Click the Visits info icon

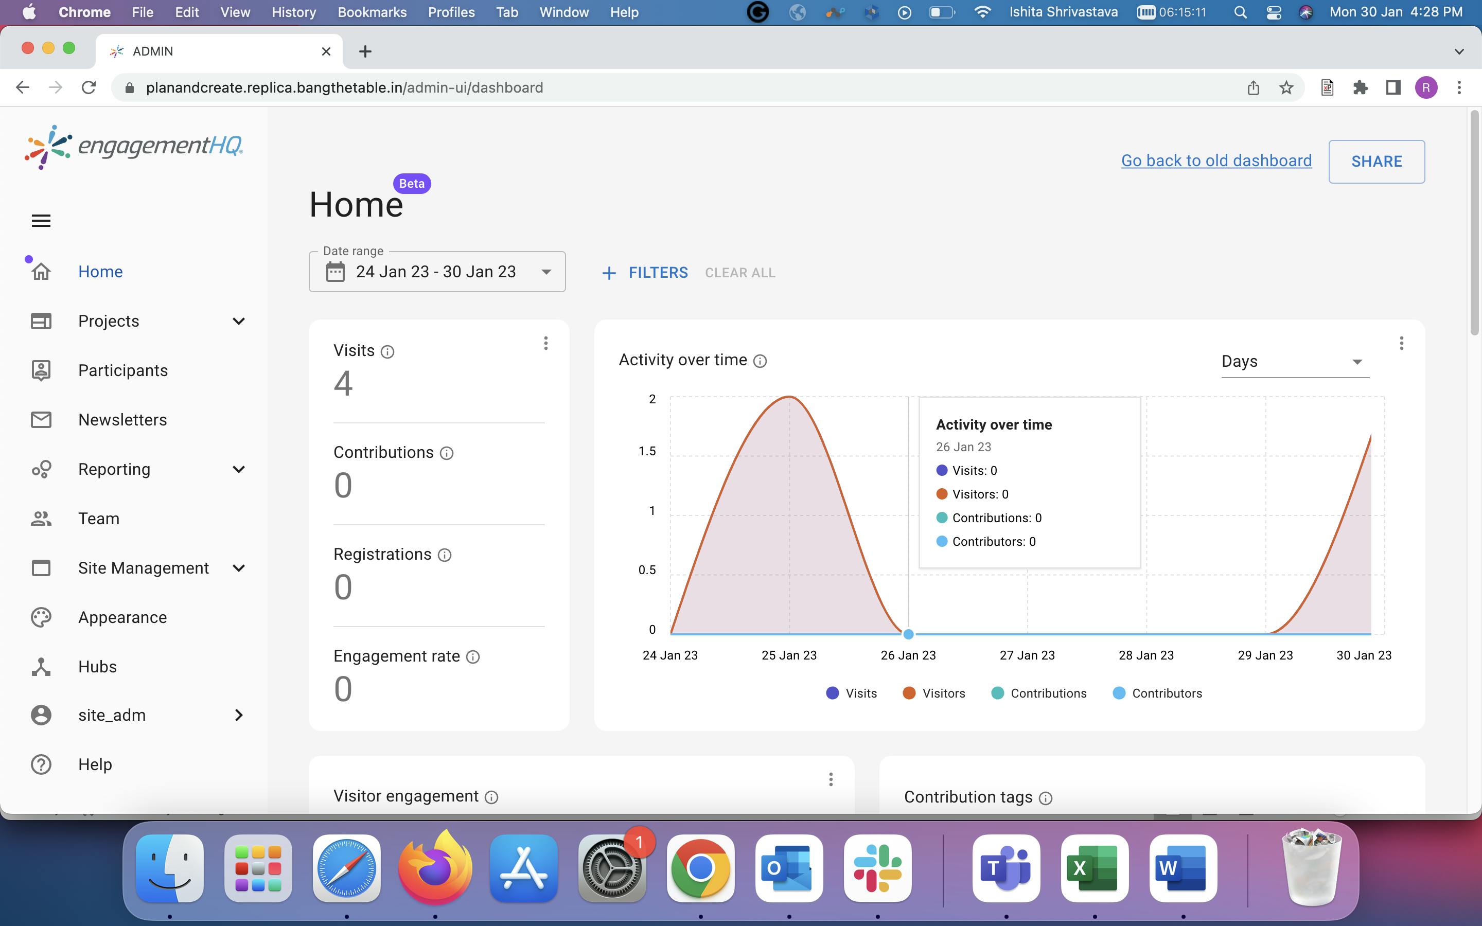[x=387, y=351]
